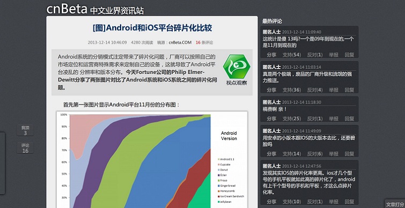Click the 最热评论 section heading
This screenshot has width=405, height=208.
(272, 21)
